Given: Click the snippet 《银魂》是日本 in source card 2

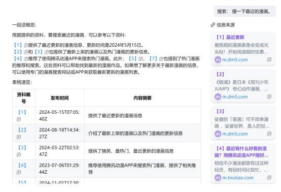Looking at the screenshot, I should pos(241,86).
